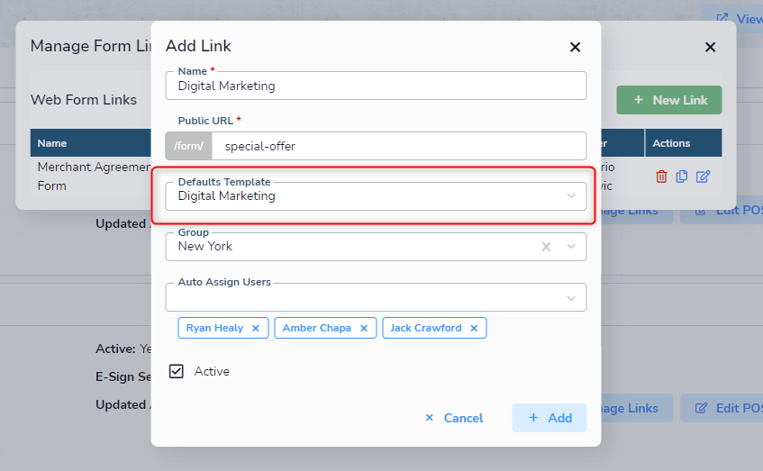Click the Public URL special-offer field
This screenshot has height=471, width=763.
click(399, 146)
